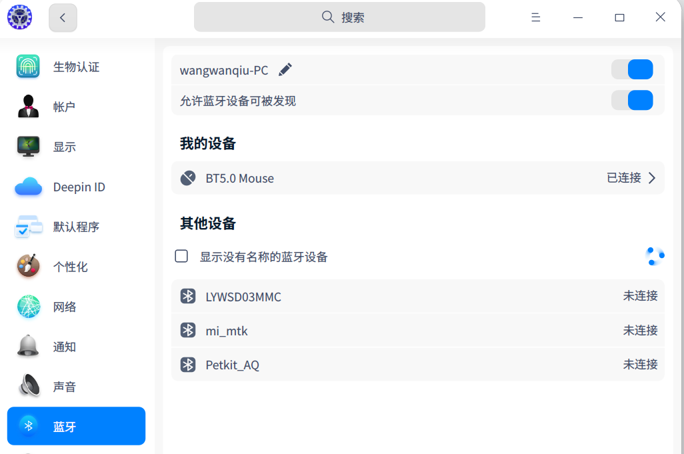The height and width of the screenshot is (454, 684).
Task: Click the LYWSD03MMC Bluetooth icon
Action: pyautogui.click(x=188, y=296)
